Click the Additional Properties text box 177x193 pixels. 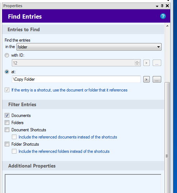pyautogui.click(x=83, y=184)
